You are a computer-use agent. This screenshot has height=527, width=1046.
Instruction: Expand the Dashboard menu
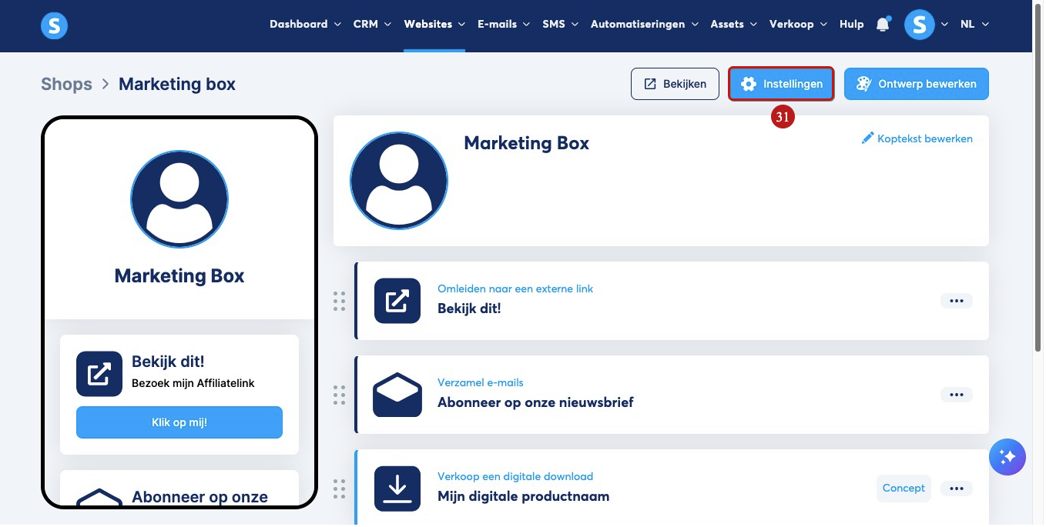tap(305, 25)
